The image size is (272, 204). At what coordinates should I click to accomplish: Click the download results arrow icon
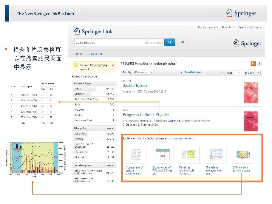[x=259, y=64]
